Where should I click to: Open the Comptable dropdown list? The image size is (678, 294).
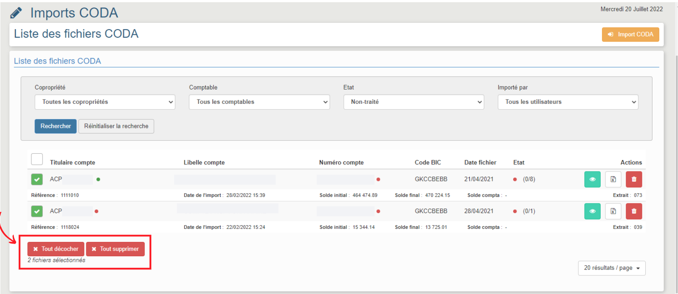pos(259,102)
